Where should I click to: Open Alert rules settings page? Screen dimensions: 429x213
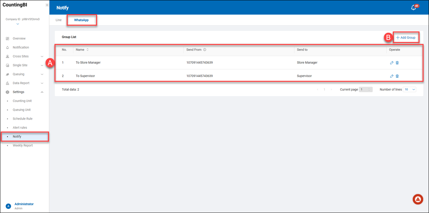(x=20, y=128)
